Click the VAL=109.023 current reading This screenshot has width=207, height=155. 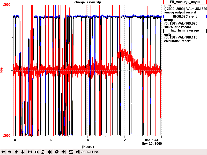188,24
